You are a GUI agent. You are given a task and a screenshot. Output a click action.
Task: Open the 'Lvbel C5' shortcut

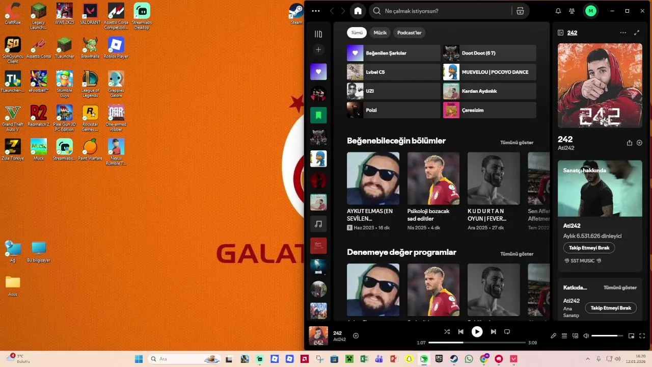point(393,72)
